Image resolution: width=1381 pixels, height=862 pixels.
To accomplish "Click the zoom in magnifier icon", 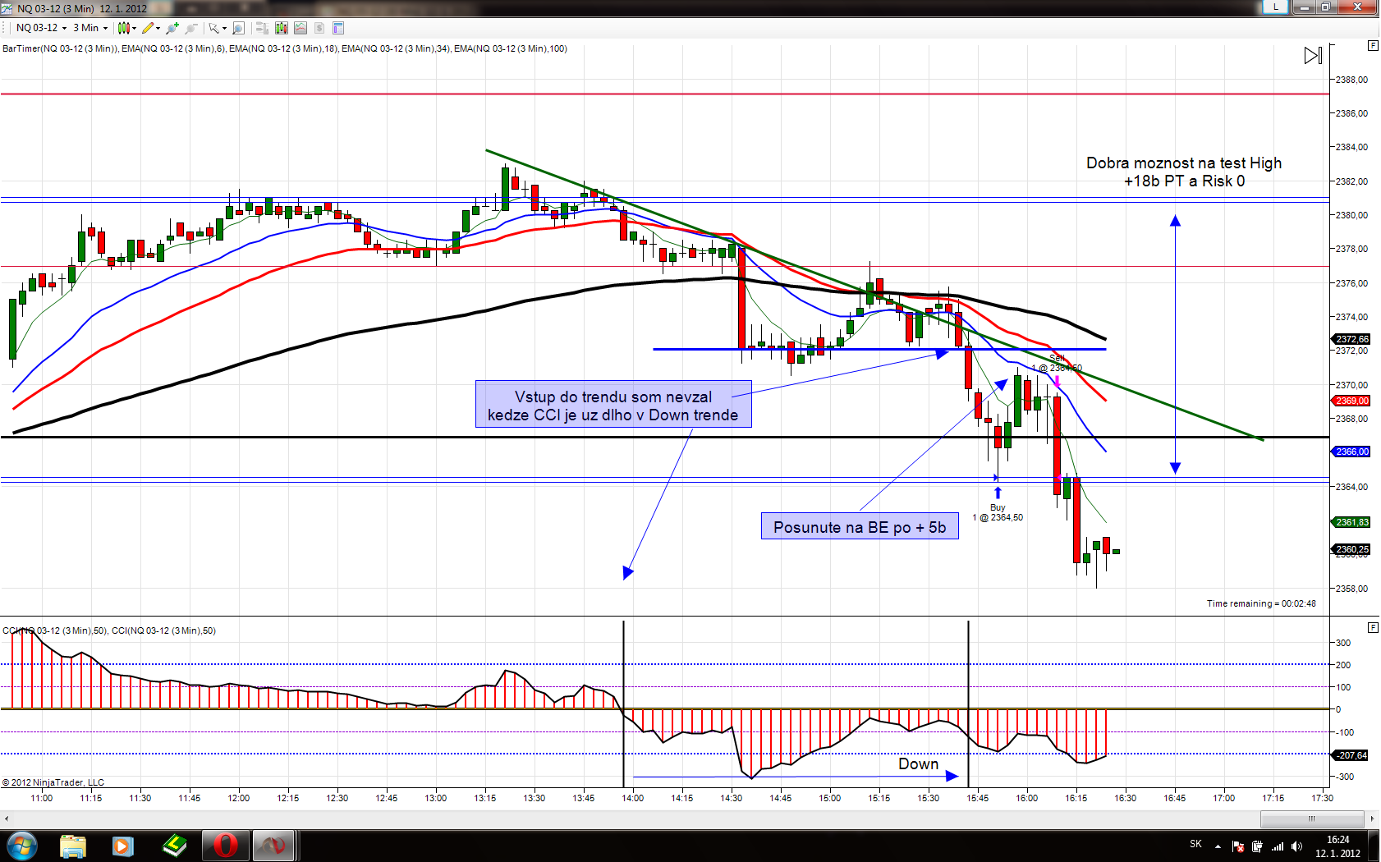I will click(172, 28).
